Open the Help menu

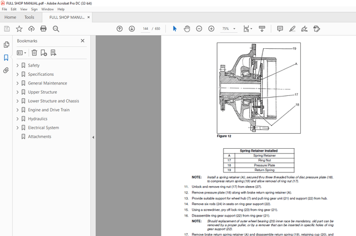61,9
